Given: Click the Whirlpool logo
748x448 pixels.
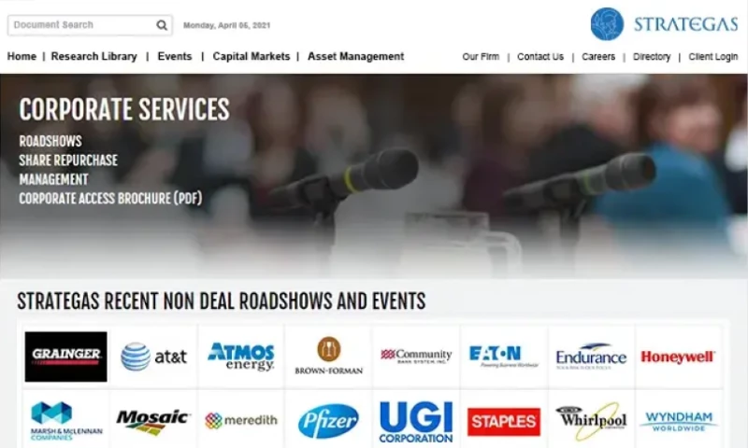Looking at the screenshot, I should 591,421.
